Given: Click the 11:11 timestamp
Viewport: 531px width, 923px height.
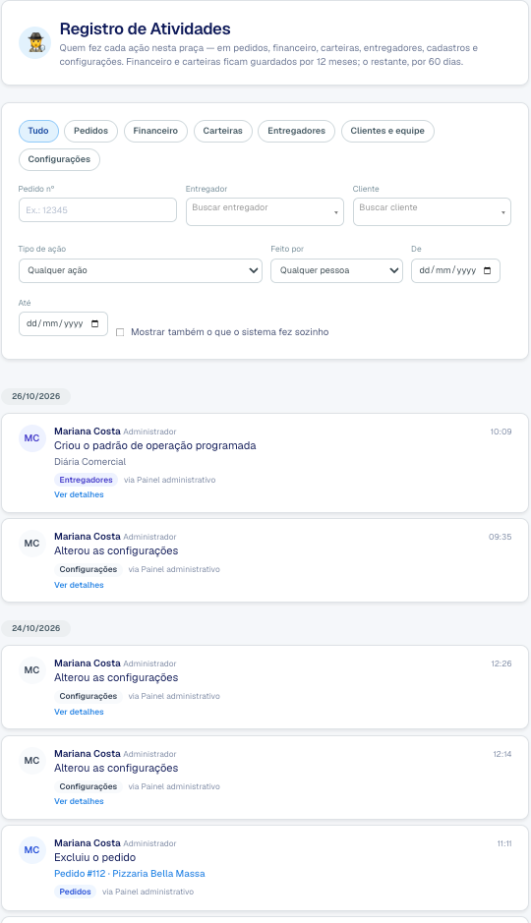Looking at the screenshot, I should tap(503, 843).
